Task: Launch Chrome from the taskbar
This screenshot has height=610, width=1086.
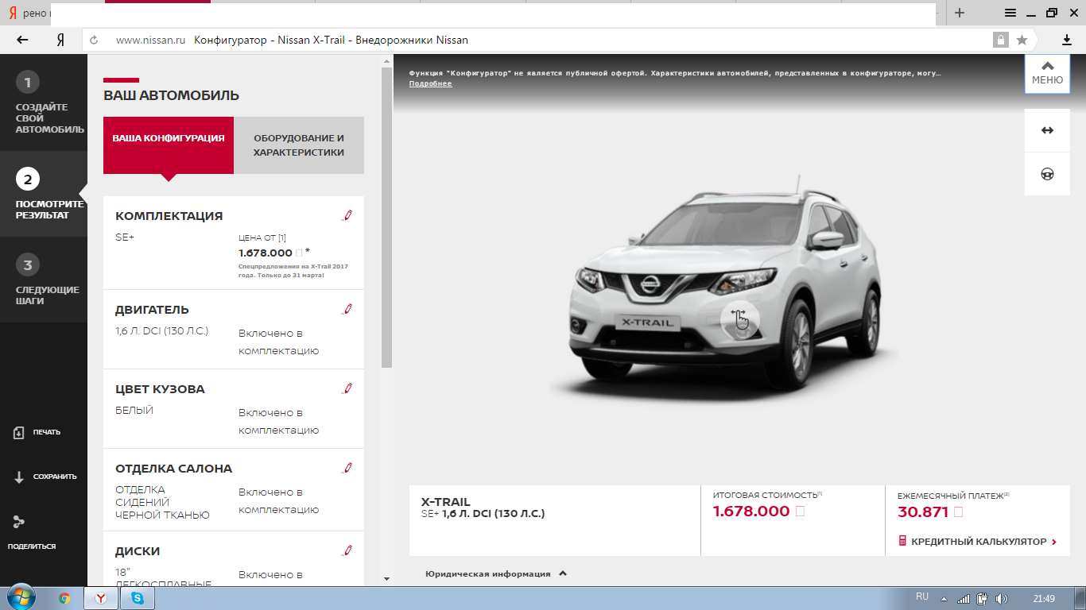Action: click(64, 598)
